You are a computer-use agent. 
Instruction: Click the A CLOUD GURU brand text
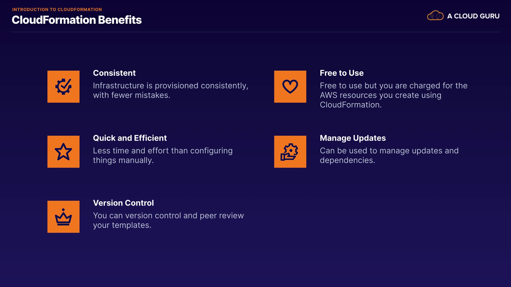[473, 16]
